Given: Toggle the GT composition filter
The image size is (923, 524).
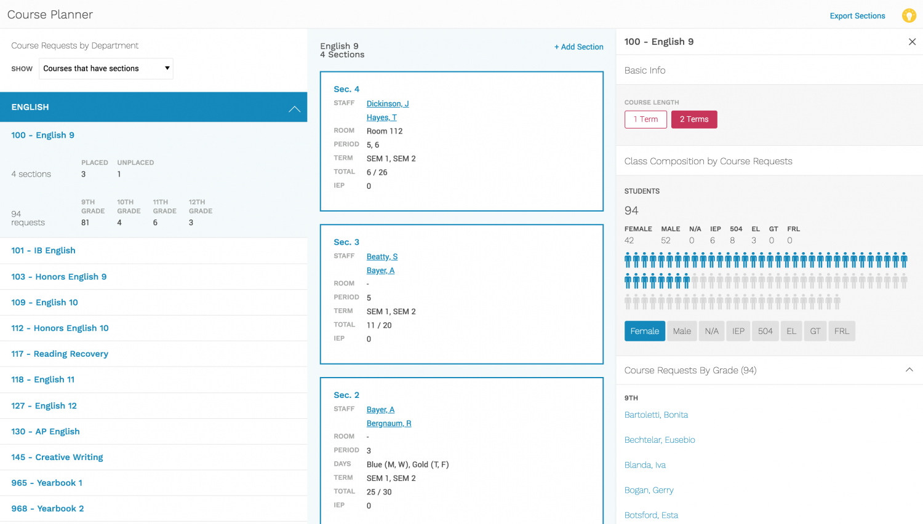Looking at the screenshot, I should pyautogui.click(x=815, y=331).
